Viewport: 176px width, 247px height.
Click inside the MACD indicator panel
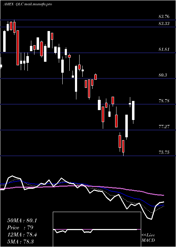click(97, 229)
